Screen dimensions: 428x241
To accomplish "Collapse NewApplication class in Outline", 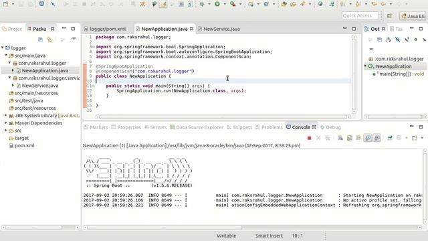I will (366, 66).
